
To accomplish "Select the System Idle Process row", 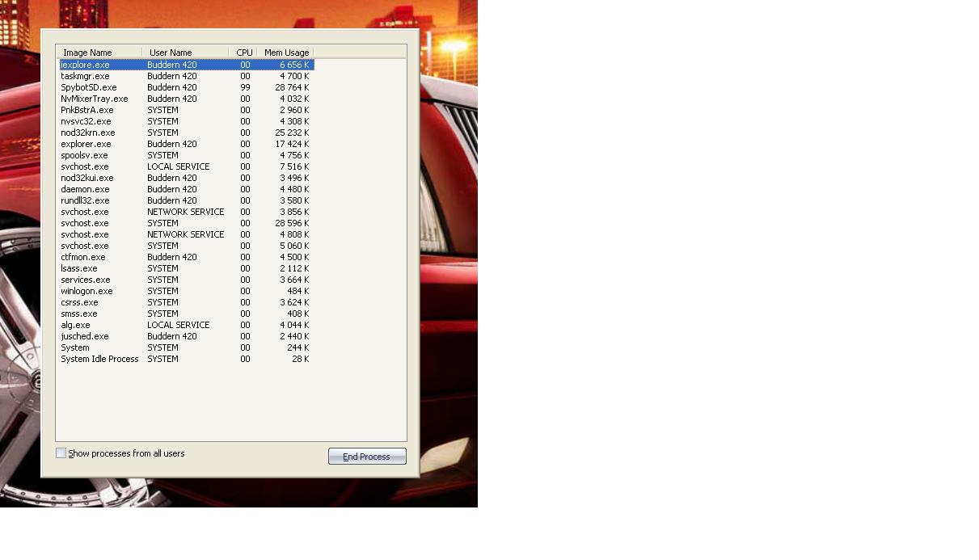I will [x=186, y=359].
